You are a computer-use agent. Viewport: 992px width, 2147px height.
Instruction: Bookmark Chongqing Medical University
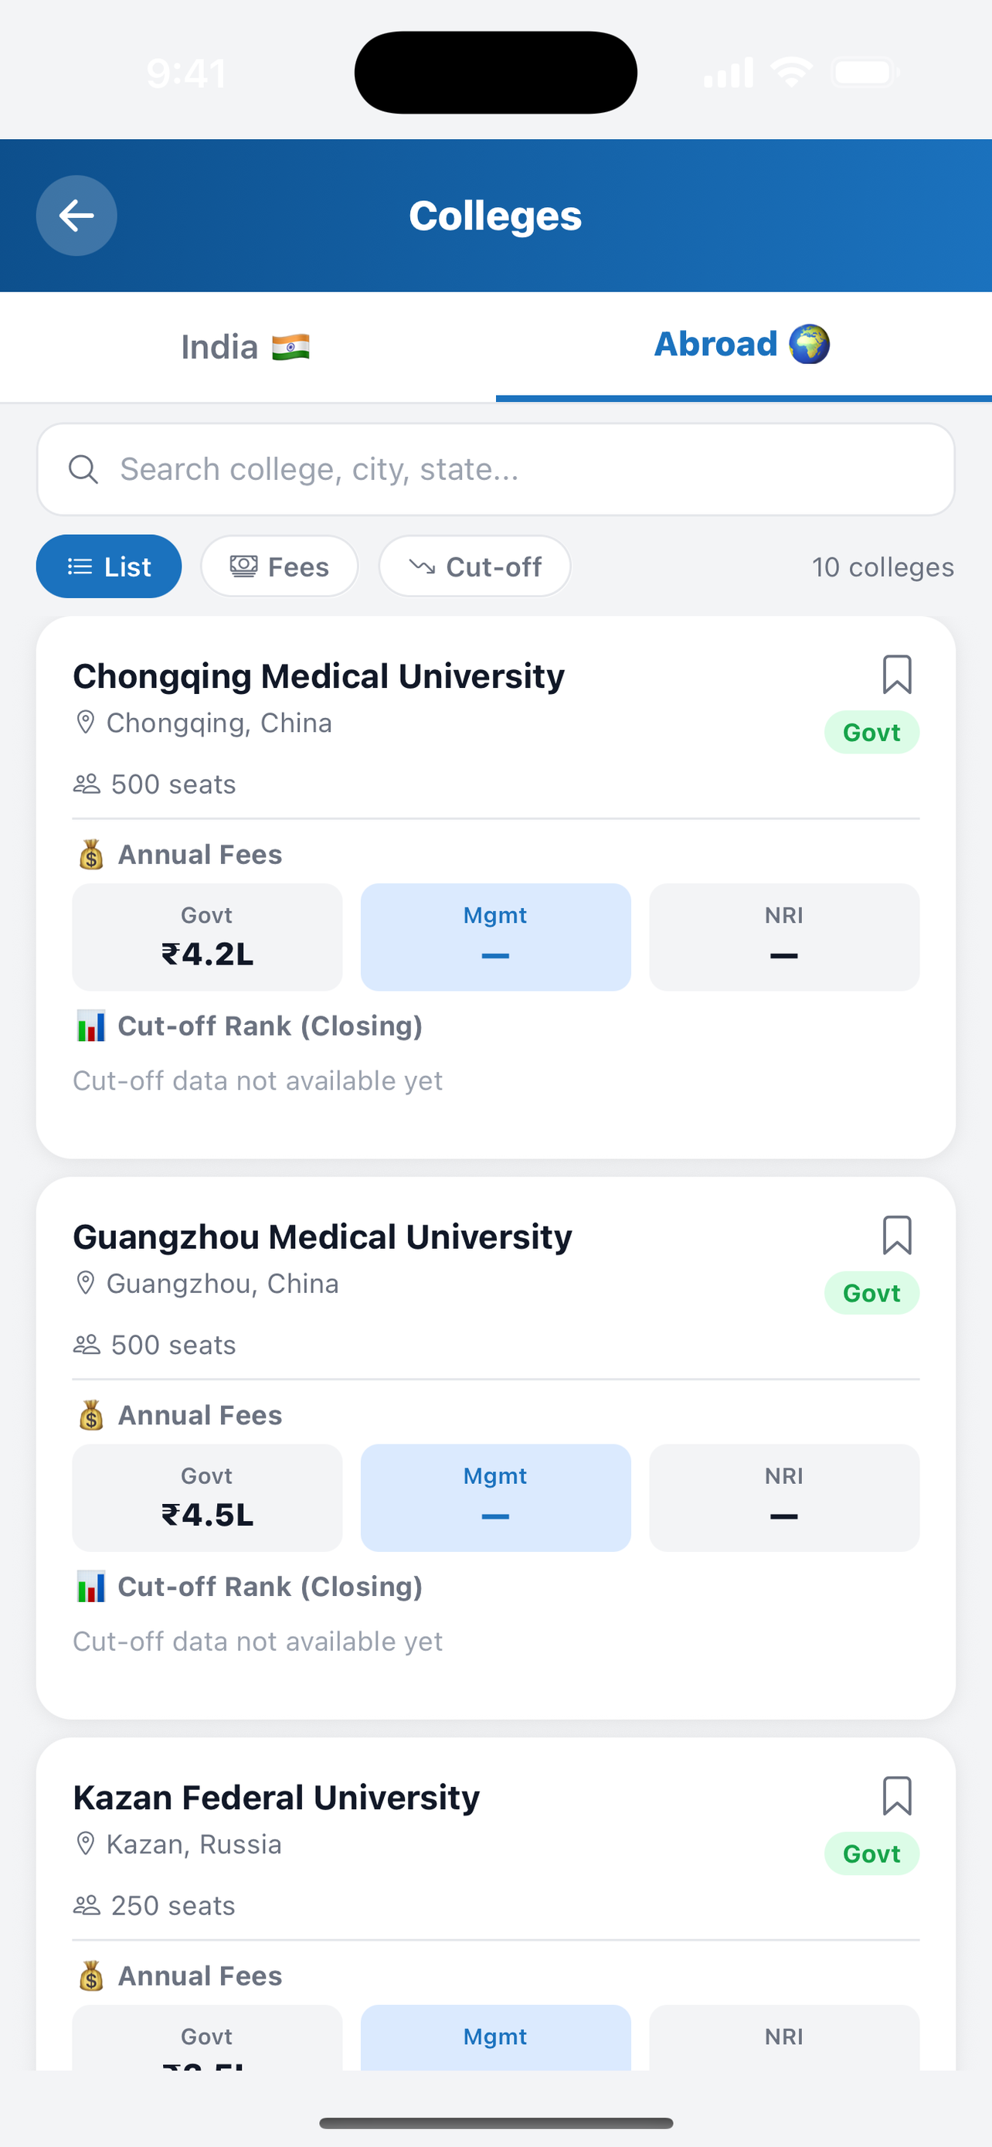coord(897,674)
